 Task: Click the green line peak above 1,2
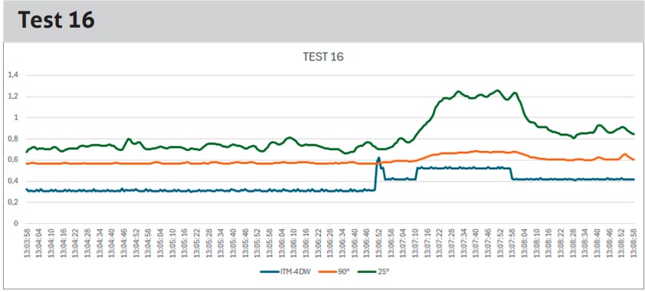point(498,90)
